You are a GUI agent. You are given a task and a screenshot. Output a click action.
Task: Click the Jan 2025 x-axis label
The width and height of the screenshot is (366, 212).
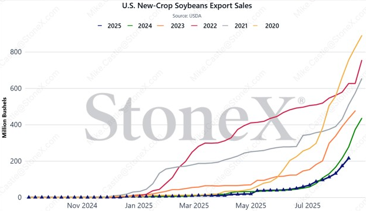[x=139, y=206]
